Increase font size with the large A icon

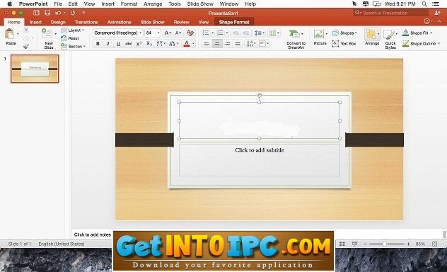168,33
